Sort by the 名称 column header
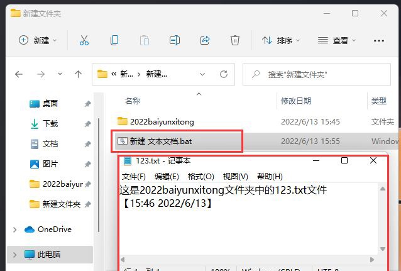The image size is (401, 271). pyautogui.click(x=133, y=101)
